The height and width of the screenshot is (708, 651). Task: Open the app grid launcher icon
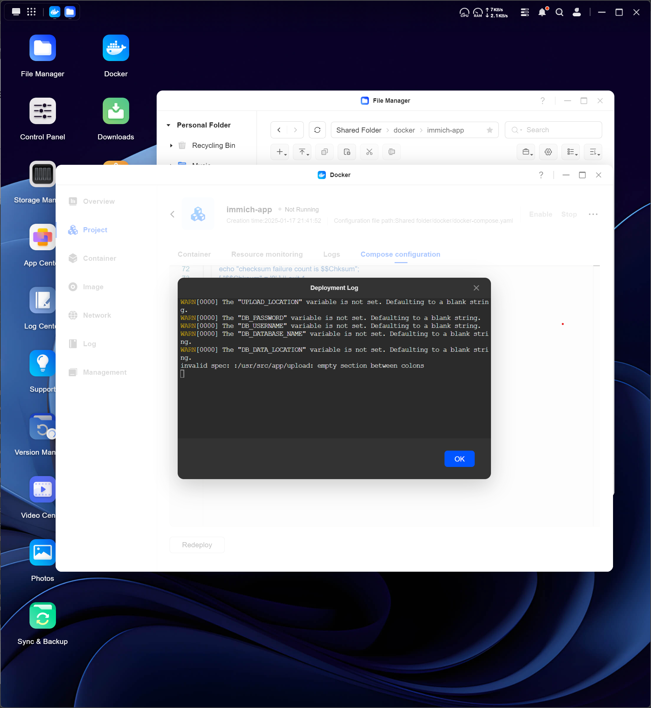31,12
